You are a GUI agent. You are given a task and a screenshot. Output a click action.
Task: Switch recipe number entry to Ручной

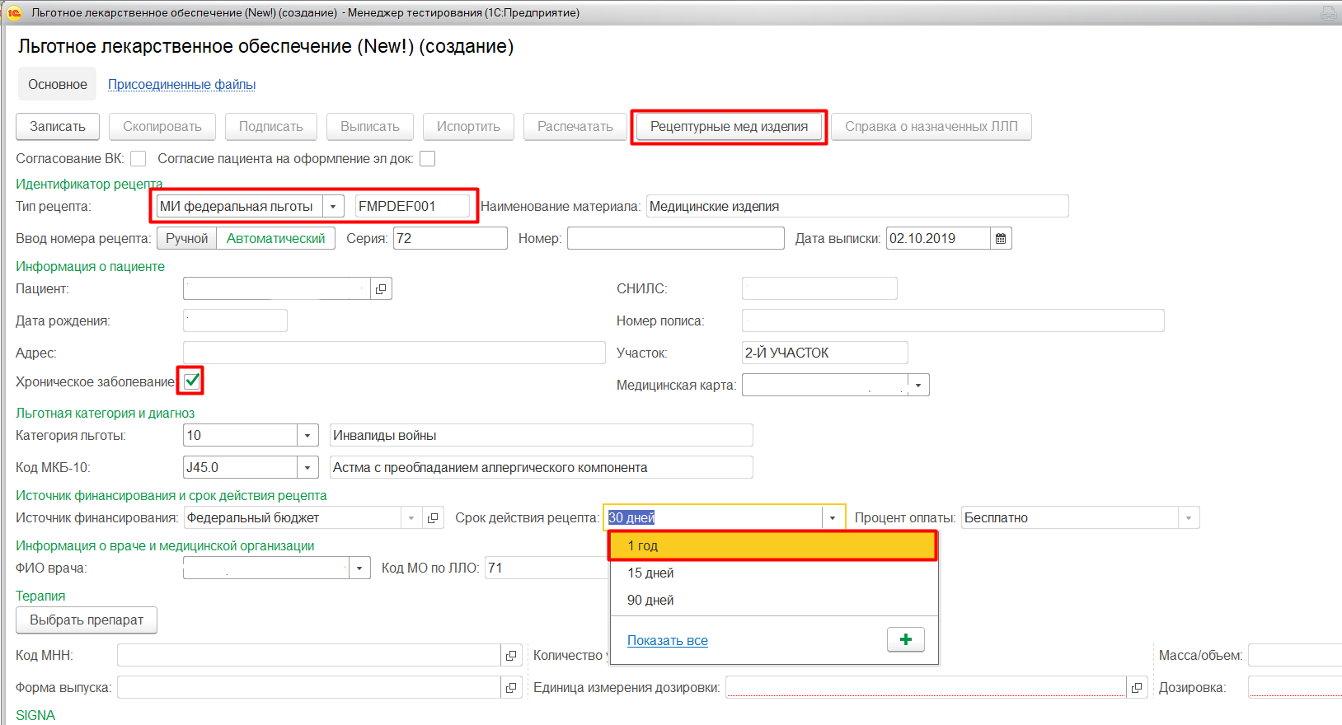186,239
